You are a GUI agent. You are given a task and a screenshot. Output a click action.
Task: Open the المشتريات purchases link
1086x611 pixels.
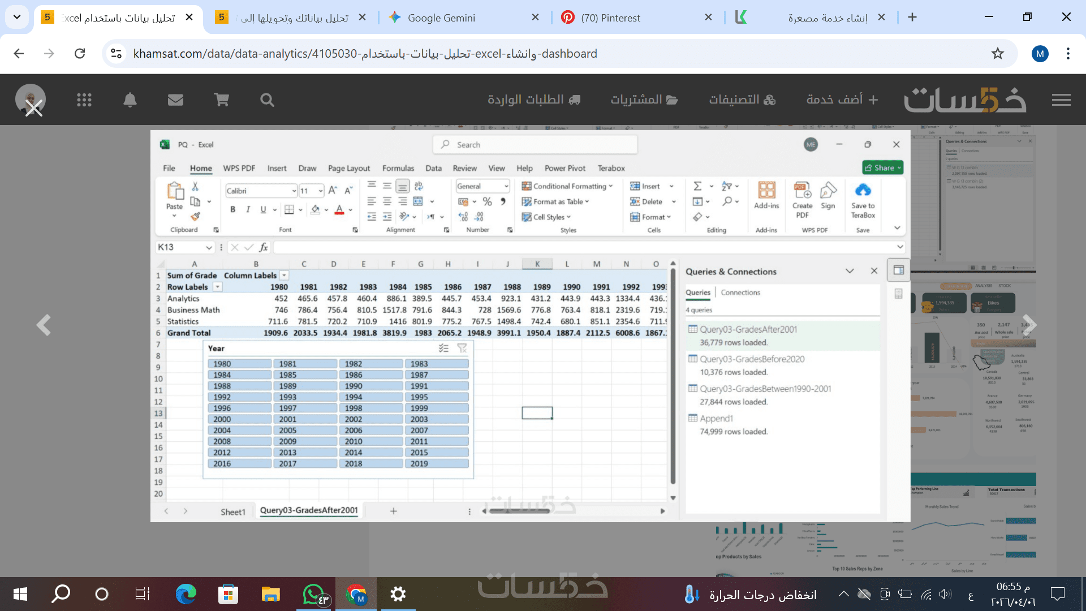click(x=644, y=100)
